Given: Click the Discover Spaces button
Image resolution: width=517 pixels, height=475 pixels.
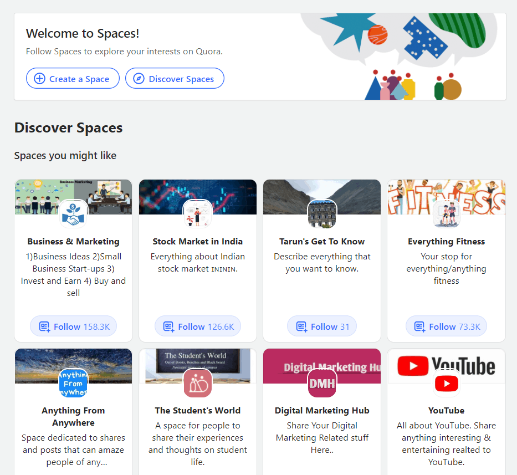Looking at the screenshot, I should [x=175, y=78].
